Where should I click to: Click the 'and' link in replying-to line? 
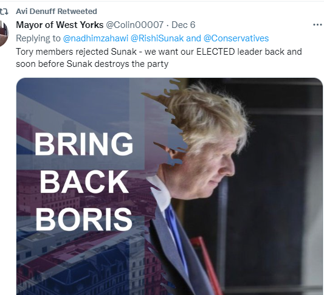193,38
